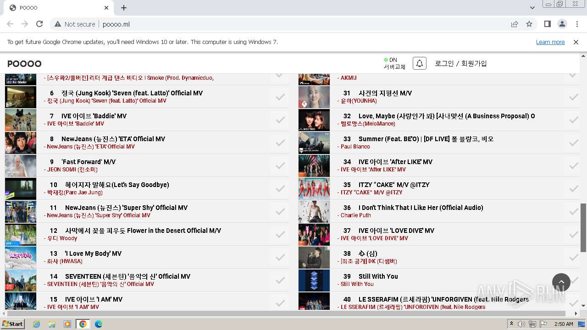Toggle checkmark for 'Fast Forward' M/V
Viewport: 587px width, 330px height.
point(280,165)
